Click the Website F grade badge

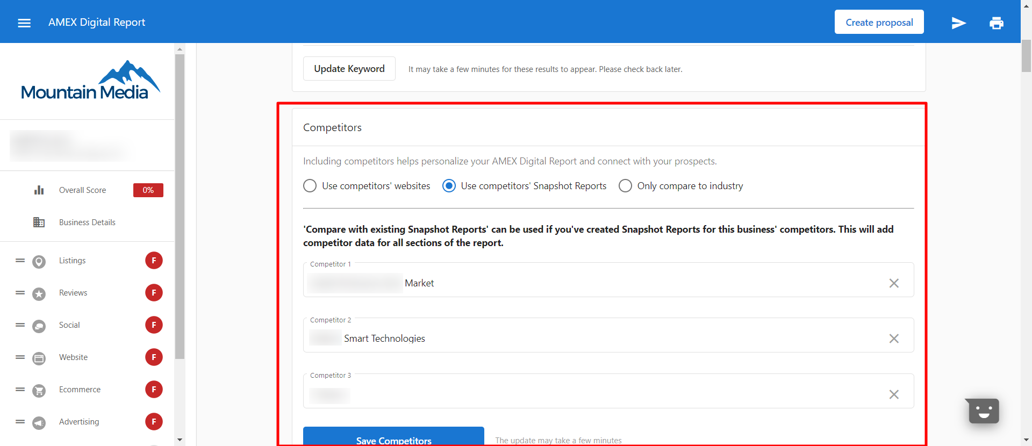point(154,357)
